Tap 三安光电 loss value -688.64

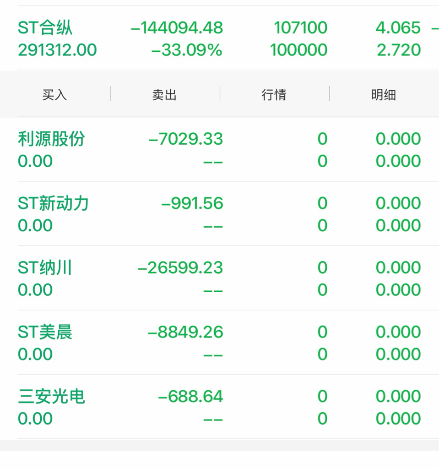point(190,397)
